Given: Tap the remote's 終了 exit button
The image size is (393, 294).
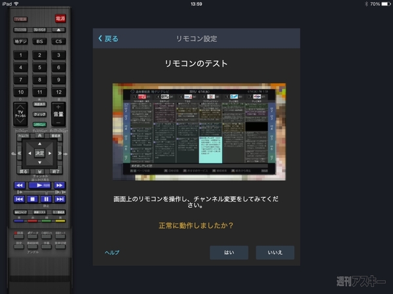Looking at the screenshot, I should 56,171.
